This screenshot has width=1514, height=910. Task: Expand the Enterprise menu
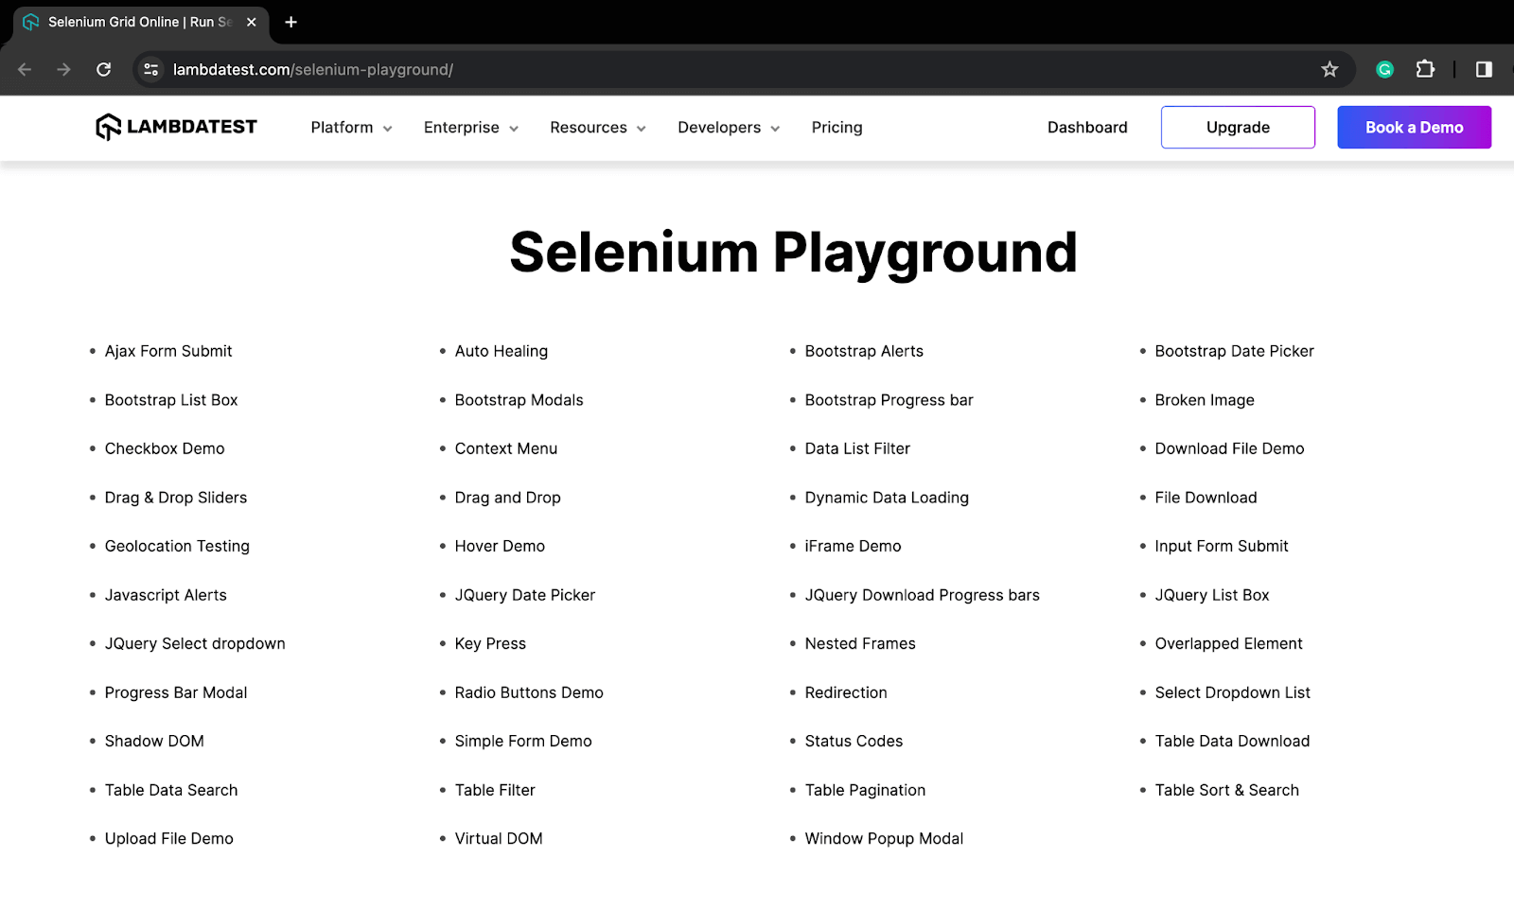[x=471, y=128]
